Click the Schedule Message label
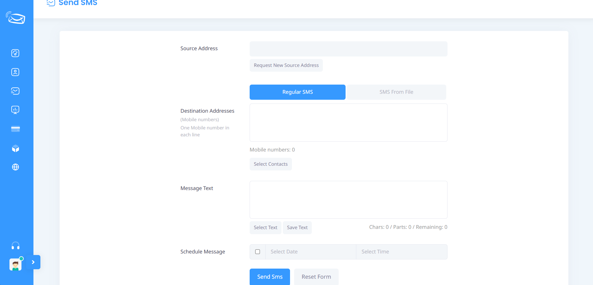 (x=203, y=252)
